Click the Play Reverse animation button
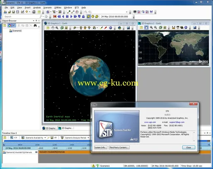 pyautogui.click(x=63, y=17)
